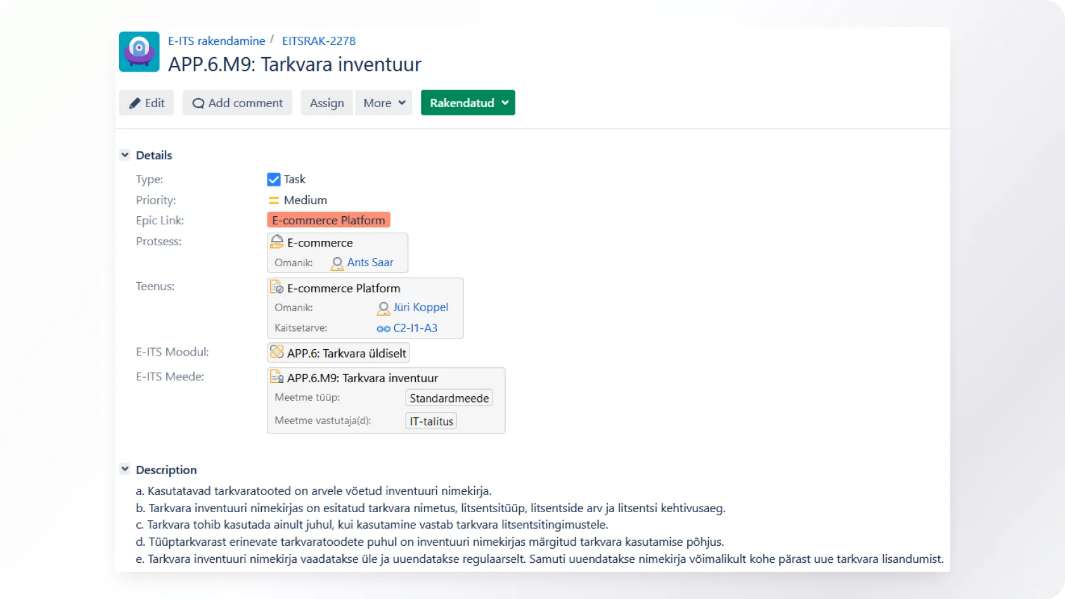Click the APP.6.M9 measure icon
This screenshot has height=599, width=1065.
(277, 377)
